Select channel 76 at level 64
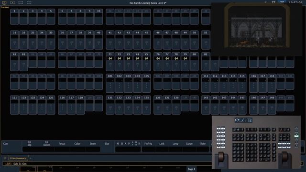 pyautogui.click(x=158, y=62)
